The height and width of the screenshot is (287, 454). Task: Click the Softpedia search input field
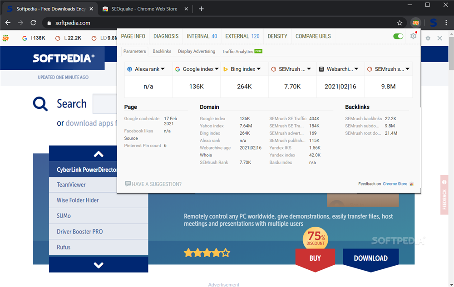pyautogui.click(x=104, y=104)
